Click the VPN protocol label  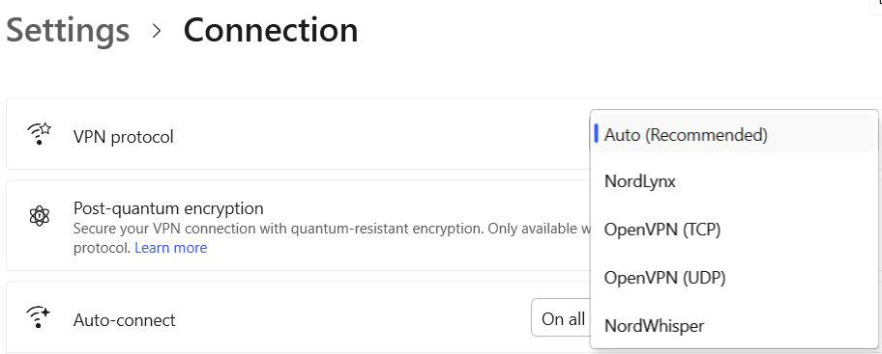click(123, 137)
